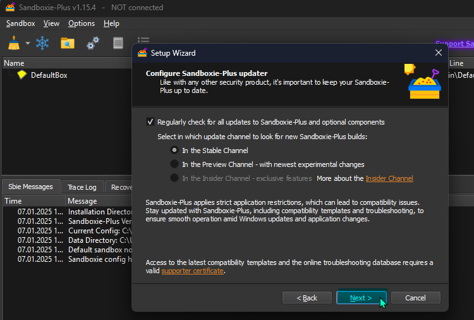Switch to the Recovery tab
This screenshot has height=320, width=474.
(x=119, y=187)
